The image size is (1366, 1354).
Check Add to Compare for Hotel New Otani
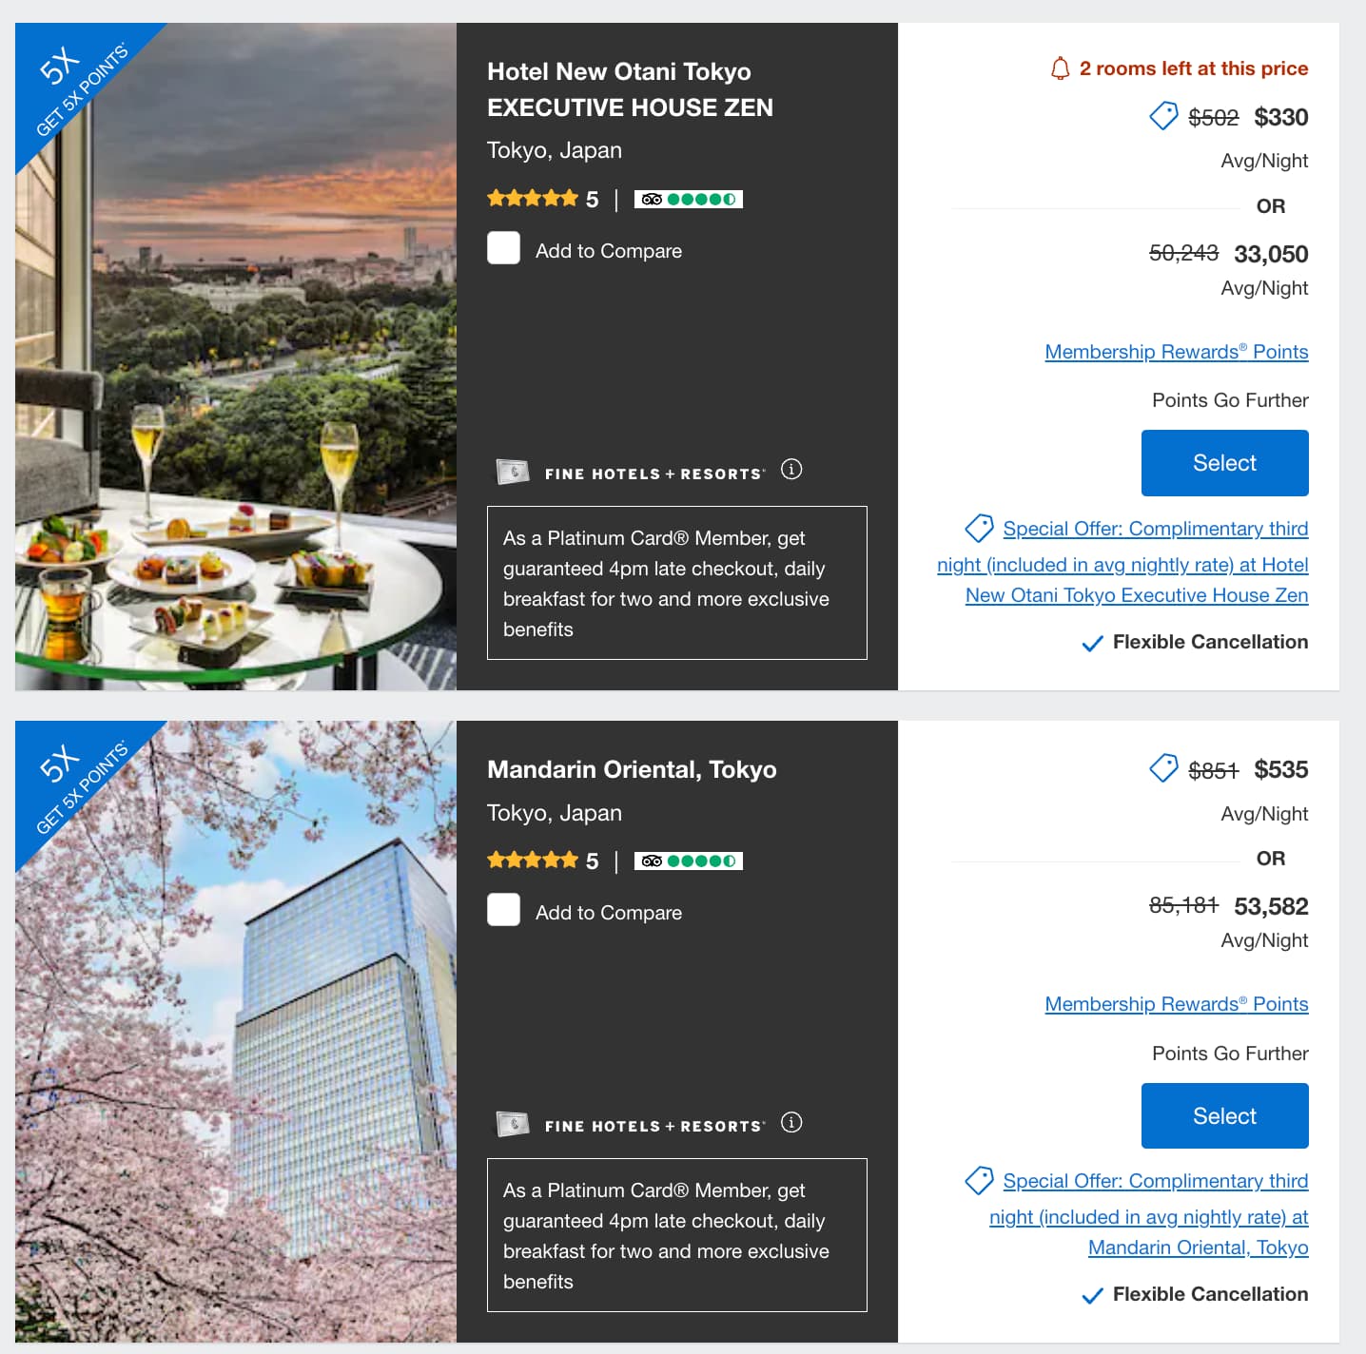[504, 248]
